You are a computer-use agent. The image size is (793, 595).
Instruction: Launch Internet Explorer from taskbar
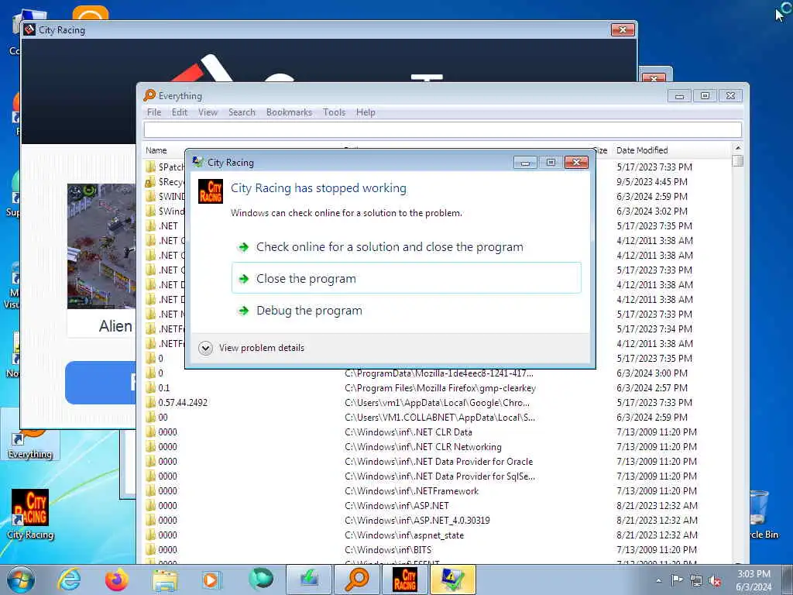[x=69, y=580]
